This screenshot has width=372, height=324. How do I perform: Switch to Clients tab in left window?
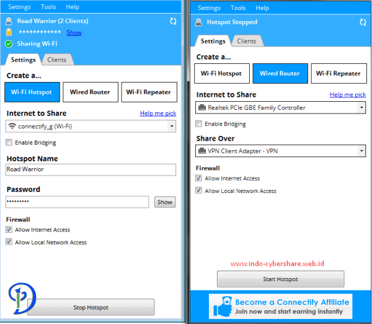57,60
